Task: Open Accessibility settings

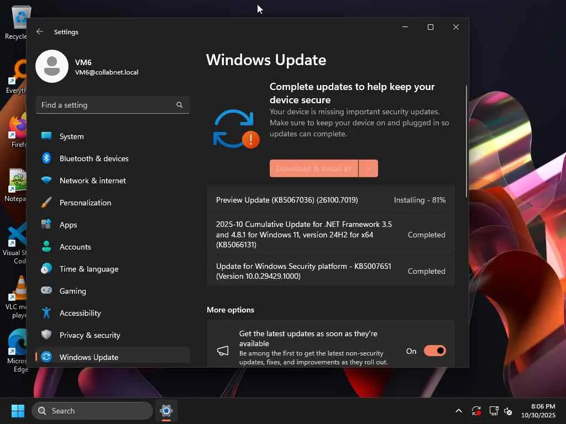Action: (113, 313)
